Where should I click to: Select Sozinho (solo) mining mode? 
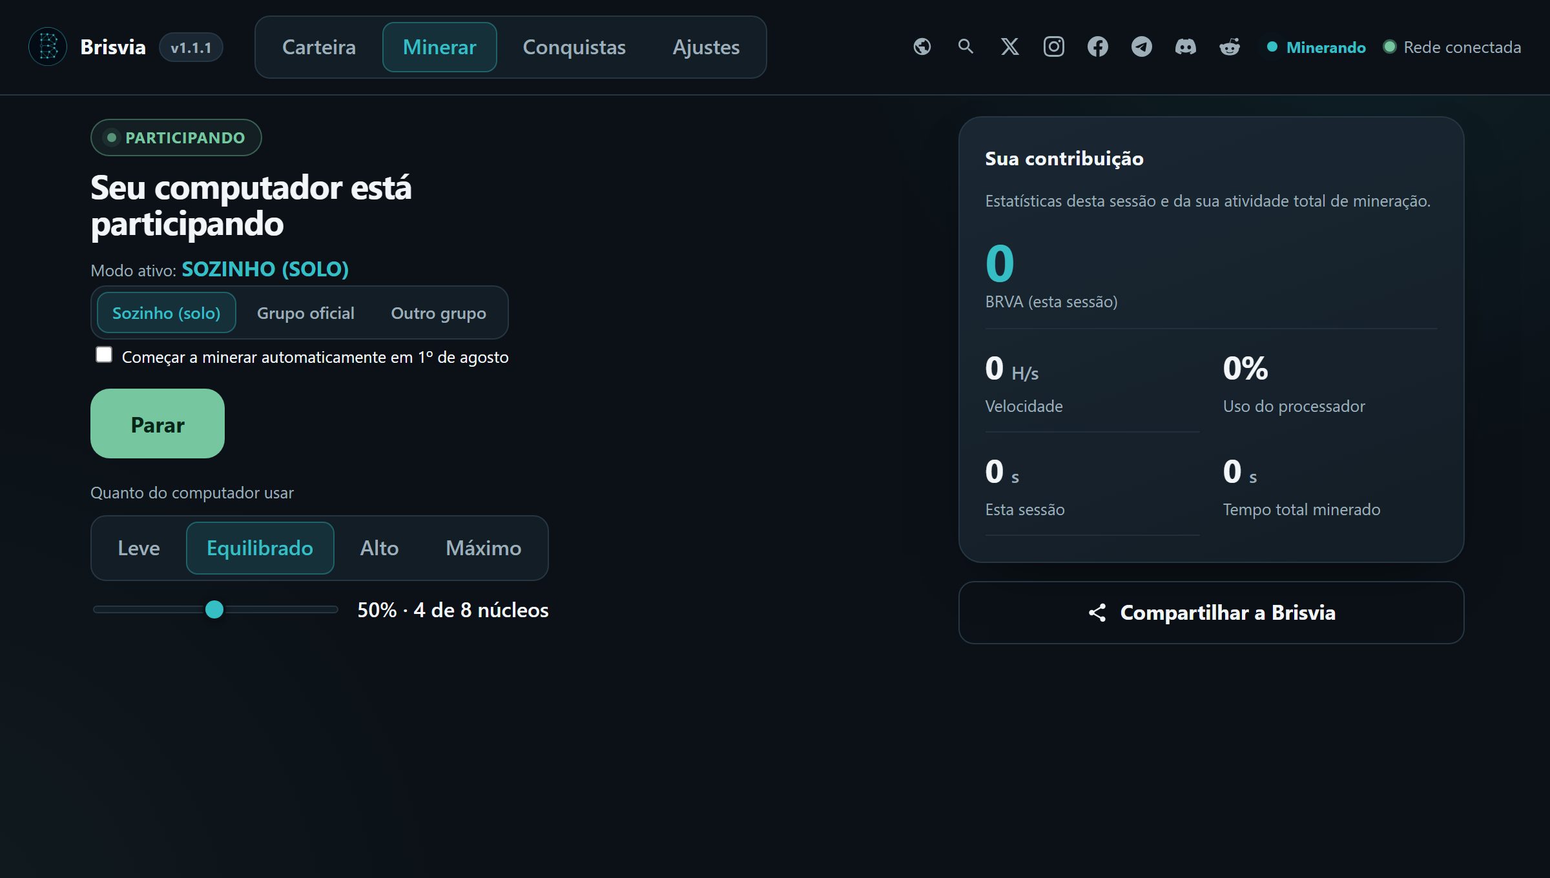pyautogui.click(x=166, y=312)
